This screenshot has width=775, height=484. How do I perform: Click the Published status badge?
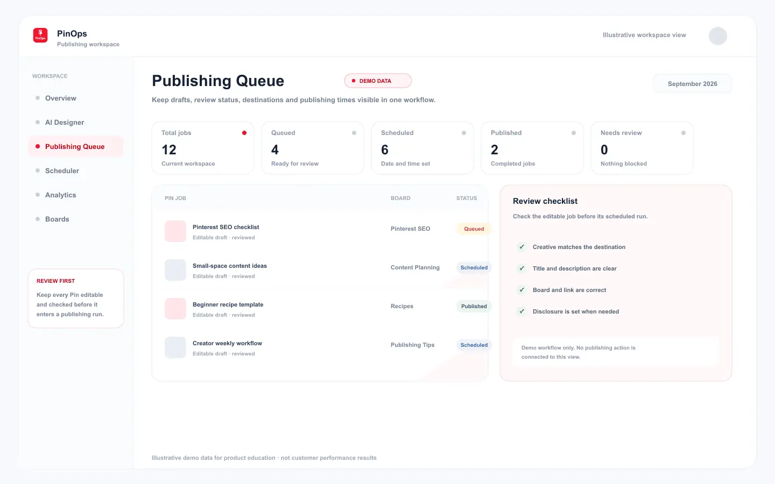474,306
